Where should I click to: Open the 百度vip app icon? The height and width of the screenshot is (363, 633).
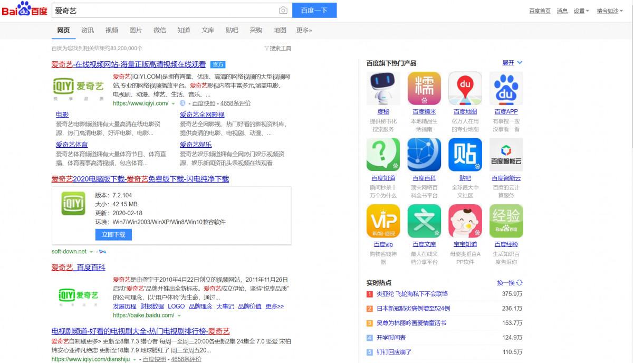383,221
